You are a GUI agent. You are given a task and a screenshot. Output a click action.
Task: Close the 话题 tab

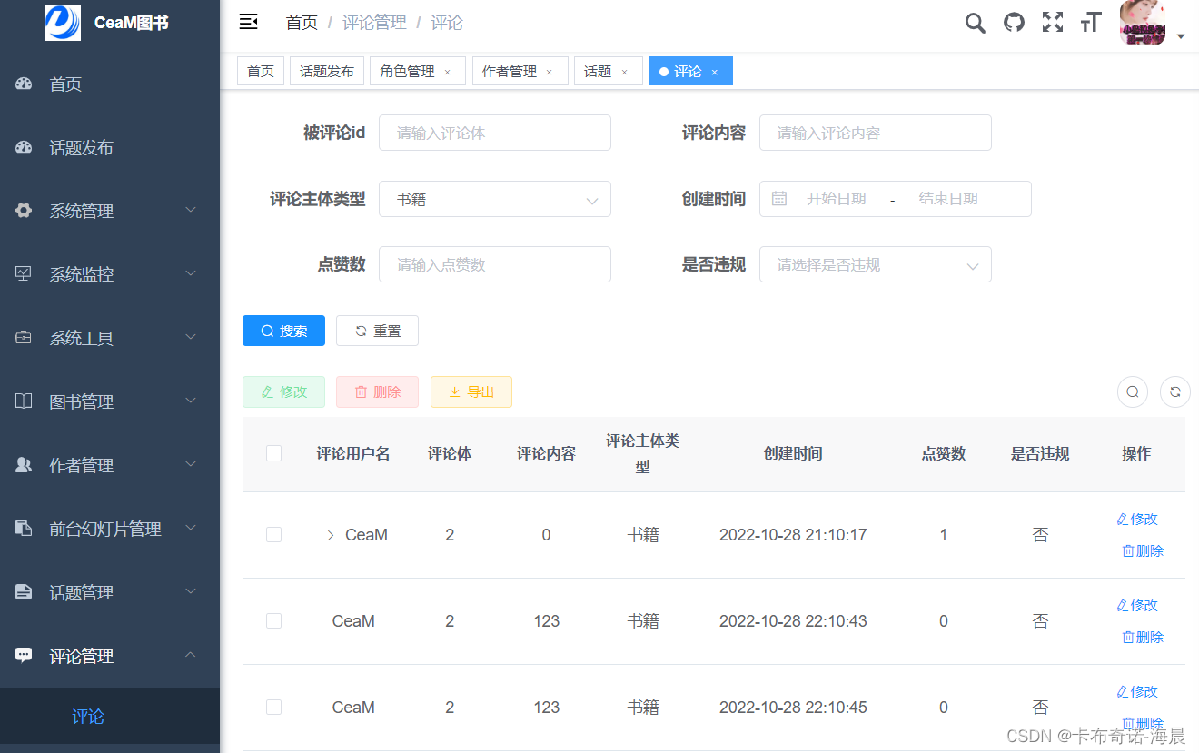tap(624, 71)
